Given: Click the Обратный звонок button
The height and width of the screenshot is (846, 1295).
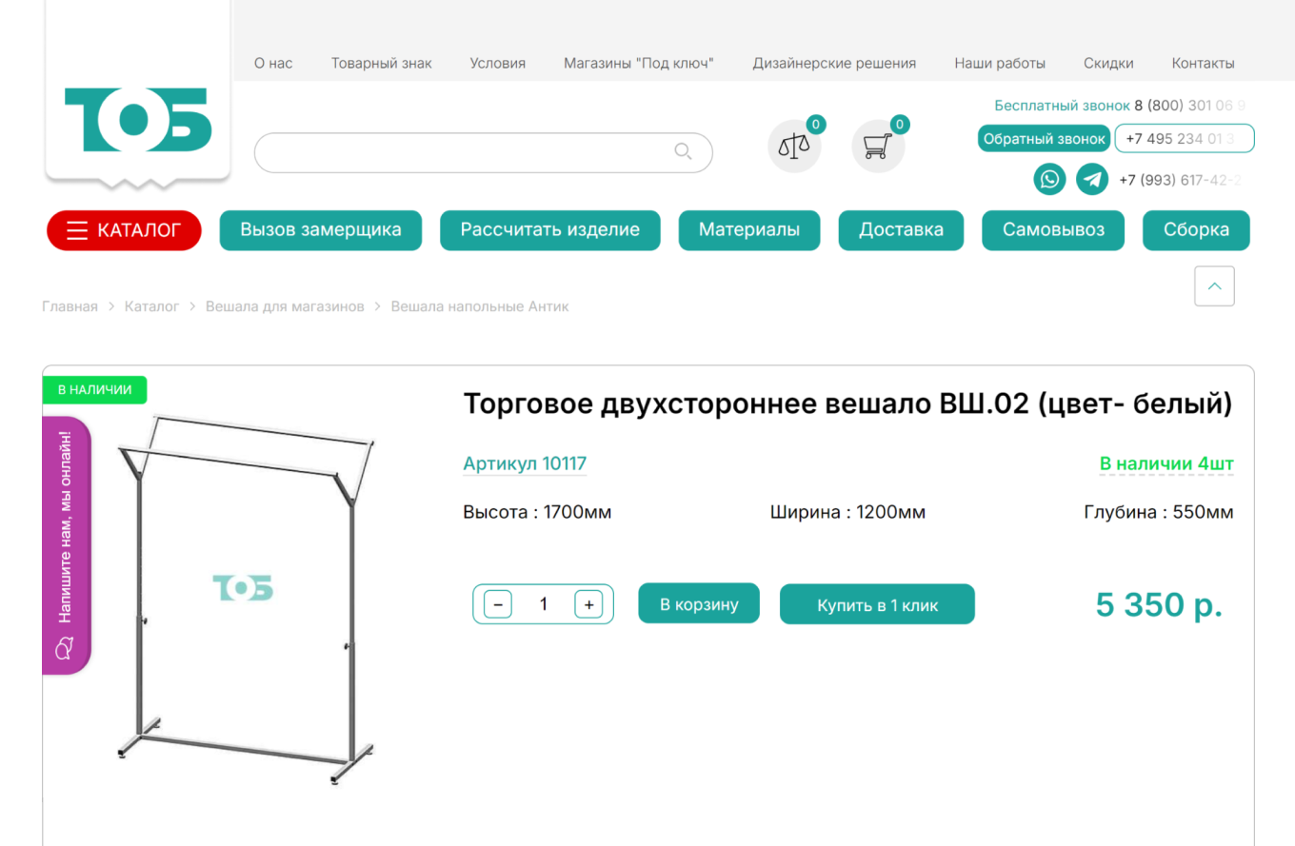Looking at the screenshot, I should coord(1044,138).
